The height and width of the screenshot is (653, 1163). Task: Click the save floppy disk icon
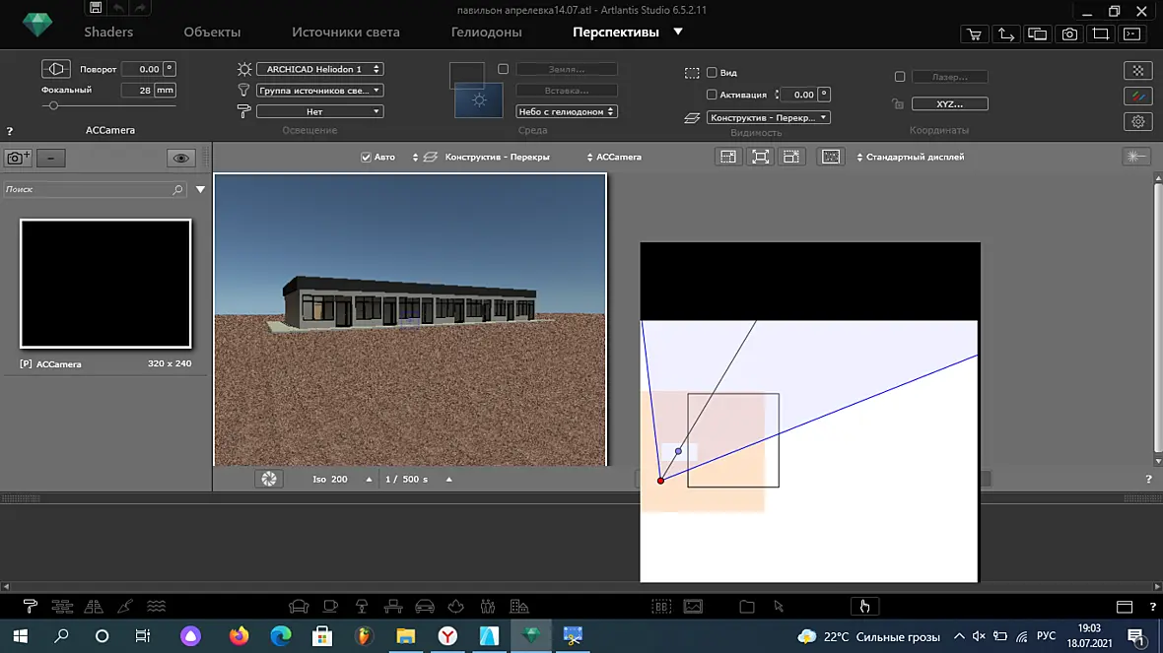coord(95,8)
